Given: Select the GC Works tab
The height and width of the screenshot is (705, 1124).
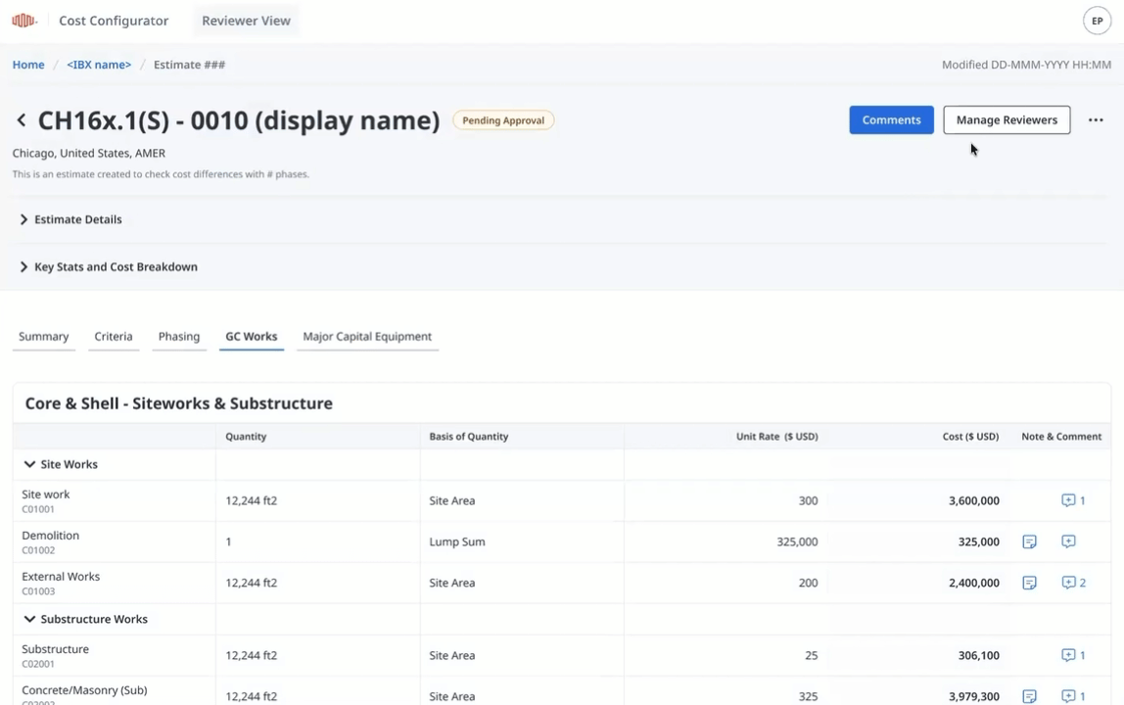Looking at the screenshot, I should (252, 337).
